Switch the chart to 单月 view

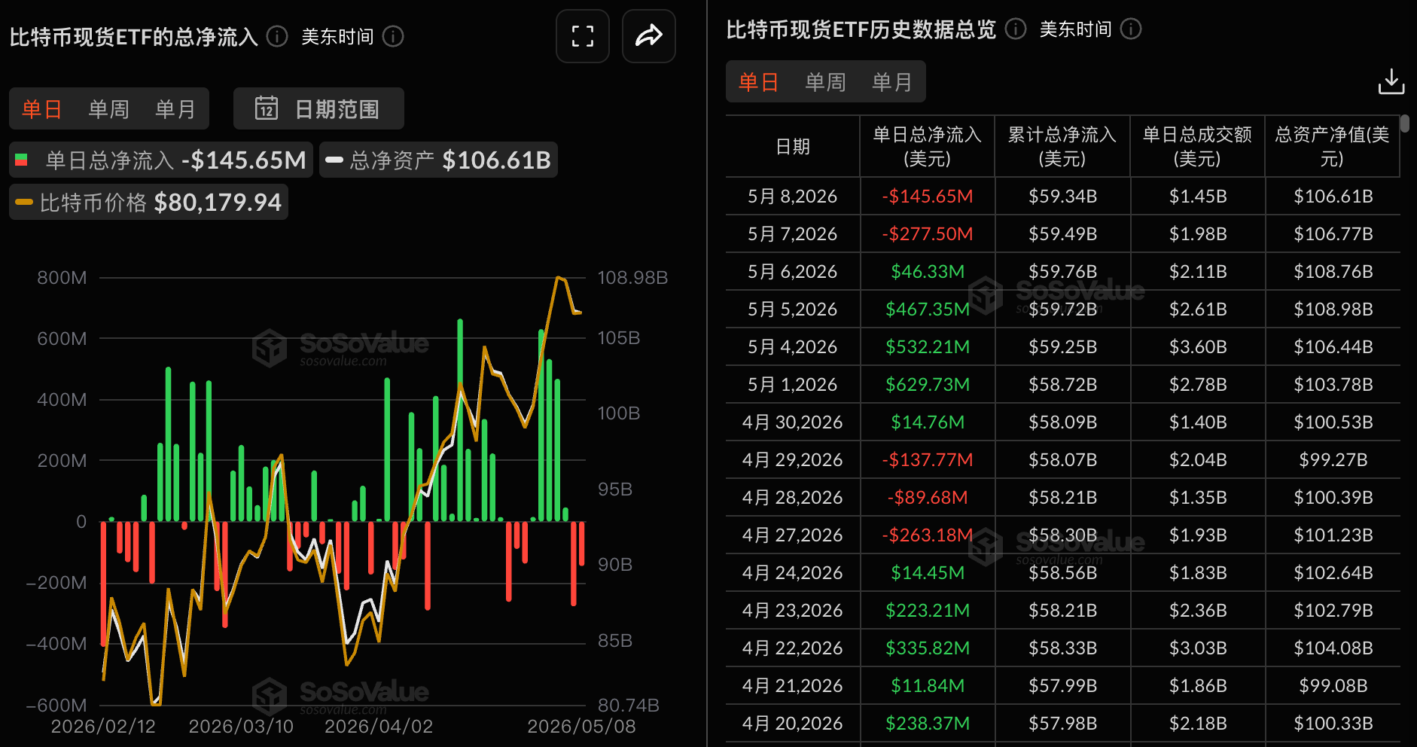(175, 109)
